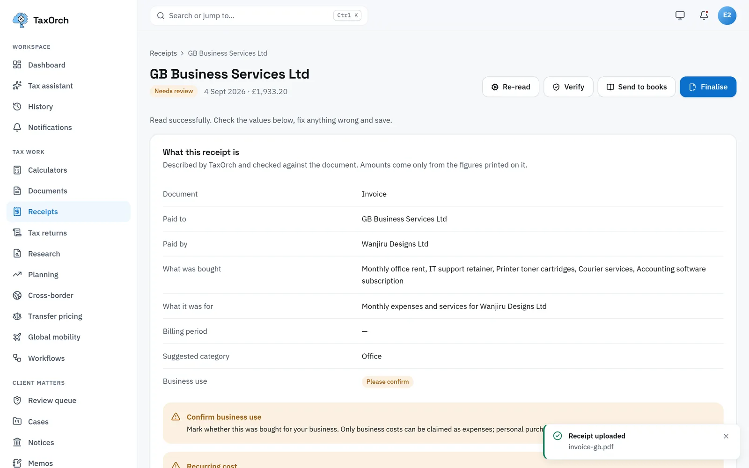Click the History clock icon
The height and width of the screenshot is (468, 749).
pyautogui.click(x=17, y=107)
